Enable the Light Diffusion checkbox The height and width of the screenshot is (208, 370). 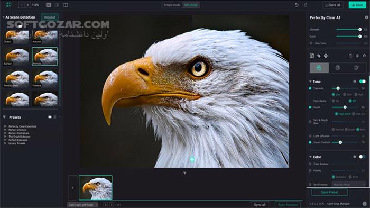coord(310,136)
